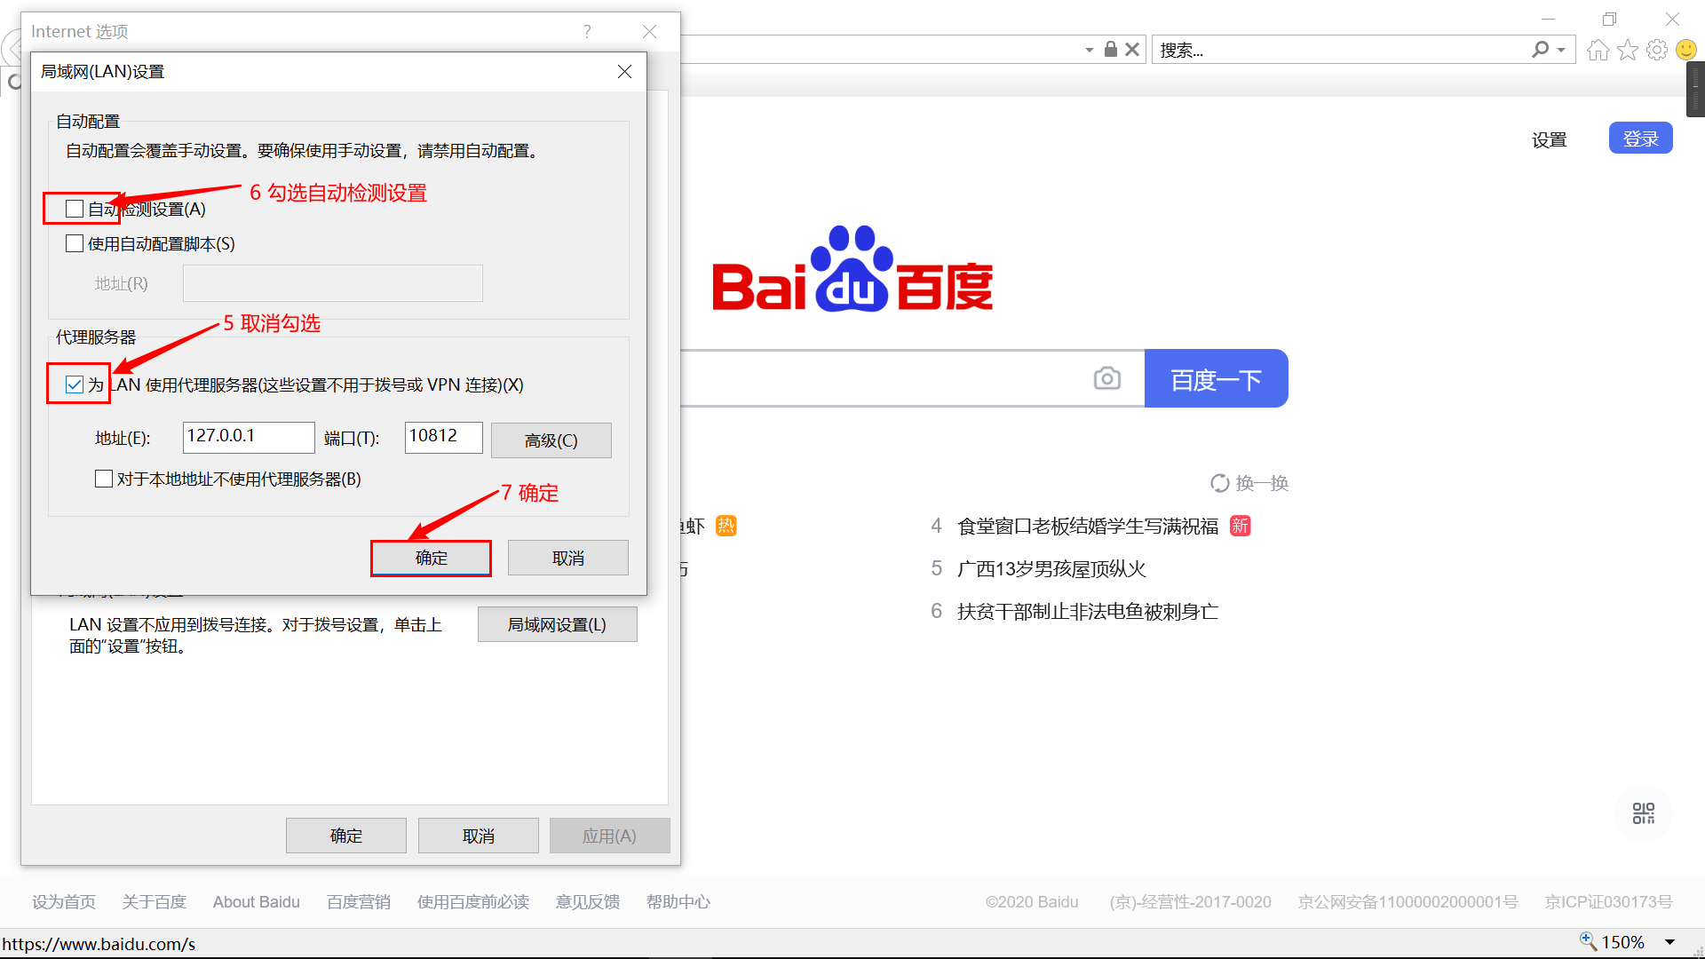Click the camera image-search icon on Baidu
Viewport: 1705px width, 959px height.
point(1106,378)
